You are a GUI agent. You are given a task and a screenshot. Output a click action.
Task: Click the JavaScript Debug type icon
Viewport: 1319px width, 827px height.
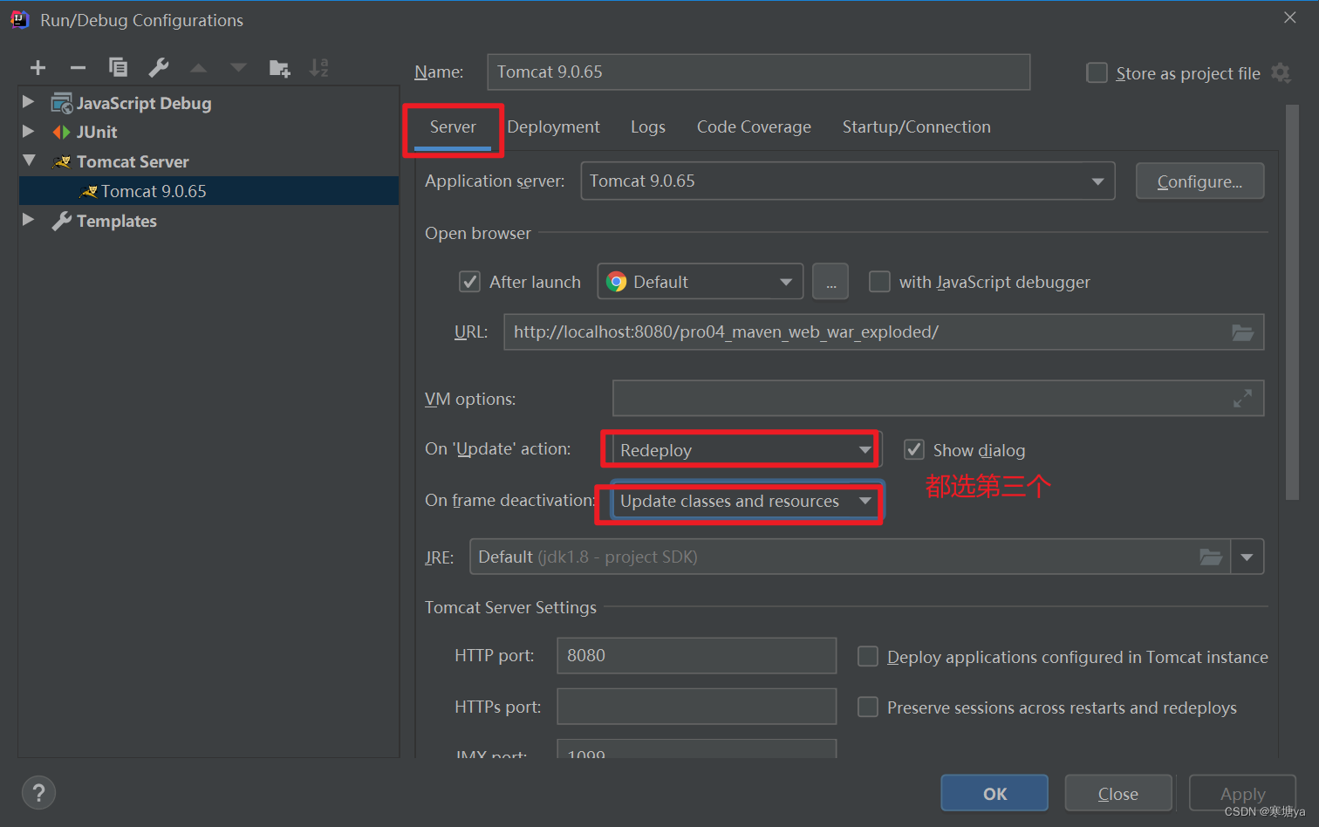61,103
